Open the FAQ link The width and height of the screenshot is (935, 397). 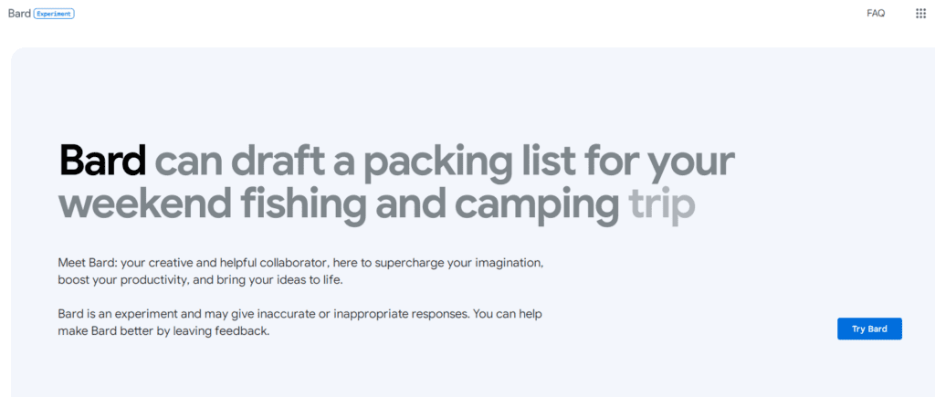tap(876, 14)
